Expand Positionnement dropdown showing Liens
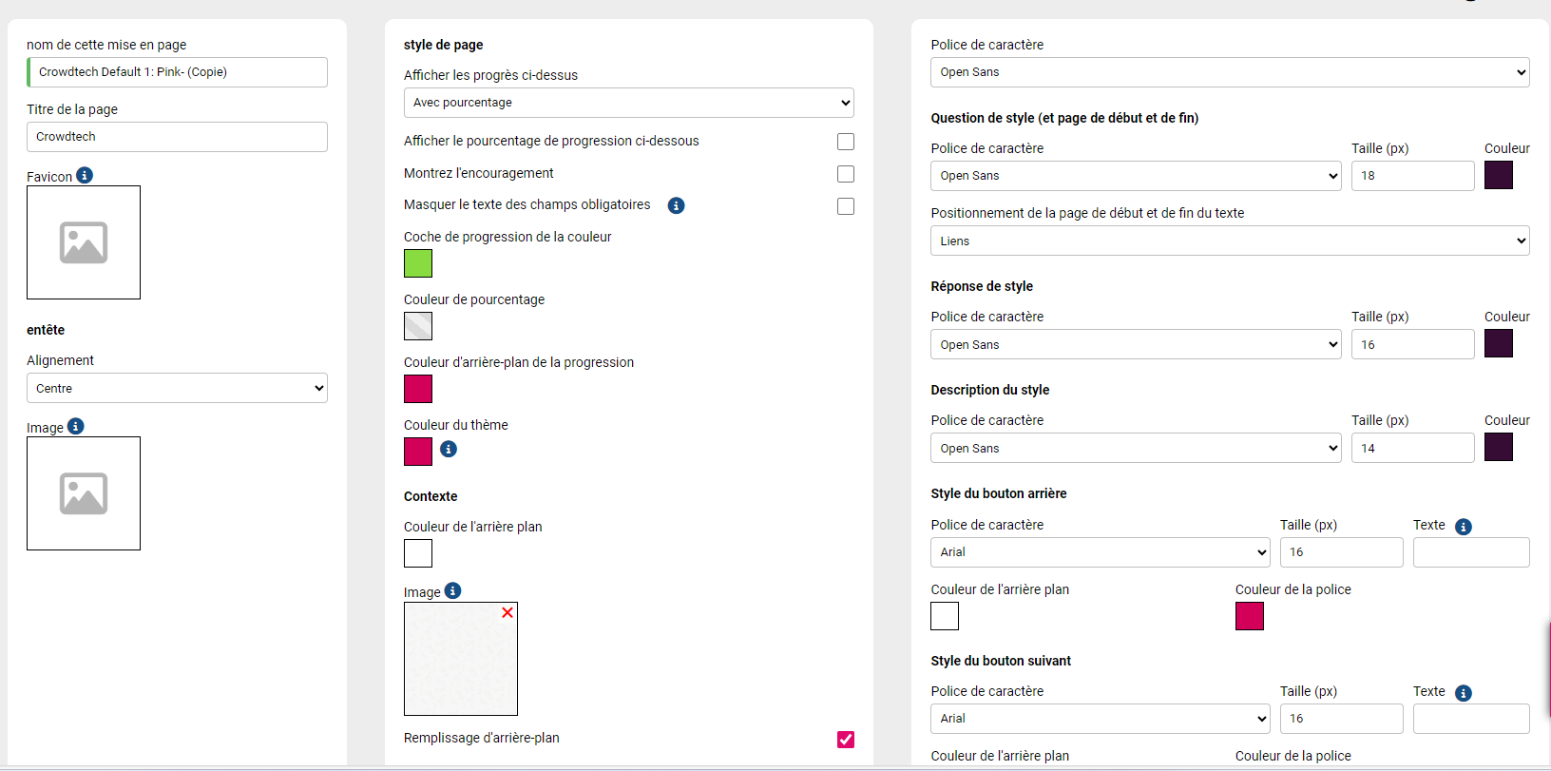Viewport: 1551px width, 771px height. point(1230,241)
